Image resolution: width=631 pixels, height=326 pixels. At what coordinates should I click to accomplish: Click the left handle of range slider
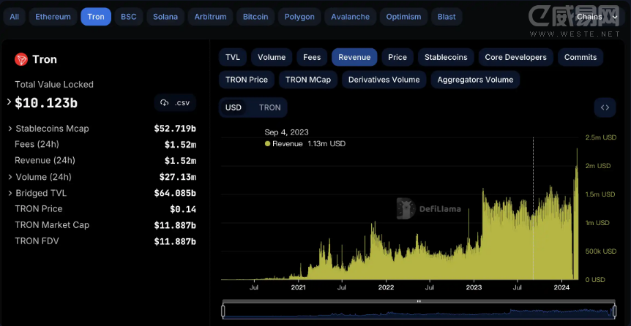point(223,311)
